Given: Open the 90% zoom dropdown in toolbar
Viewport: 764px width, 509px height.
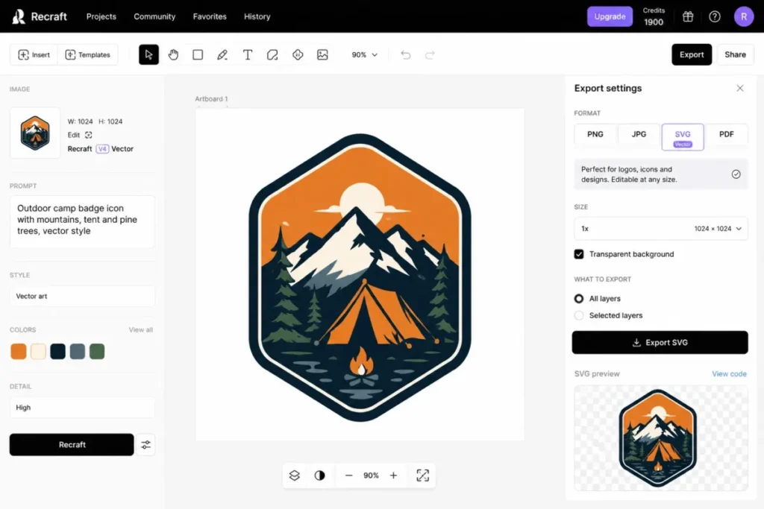Looking at the screenshot, I should tap(364, 54).
